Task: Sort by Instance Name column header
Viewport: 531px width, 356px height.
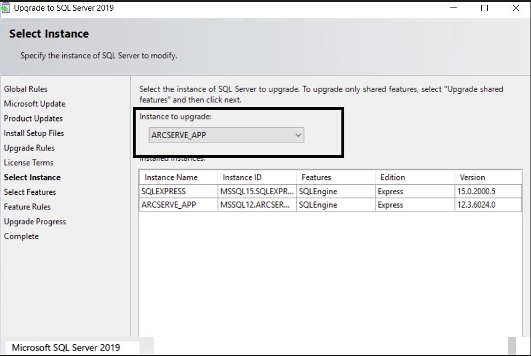Action: coord(179,177)
